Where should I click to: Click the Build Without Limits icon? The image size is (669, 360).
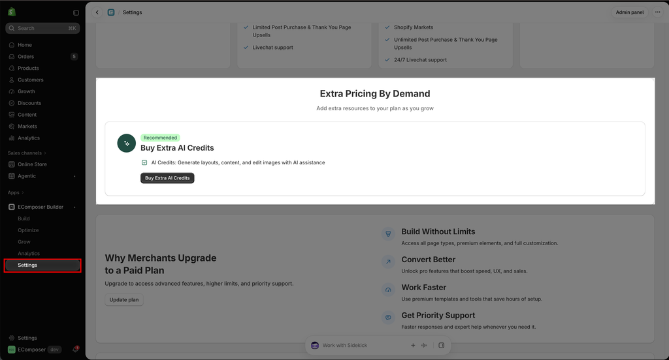coord(388,233)
